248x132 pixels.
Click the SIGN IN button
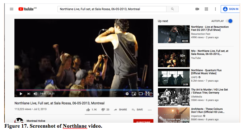[x=230, y=9]
